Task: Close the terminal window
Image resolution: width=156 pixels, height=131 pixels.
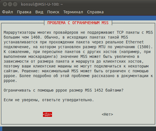Action: coord(5,4)
